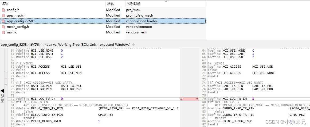
Task: Click vendor/mesh directory cell
Action: [x=136, y=32]
